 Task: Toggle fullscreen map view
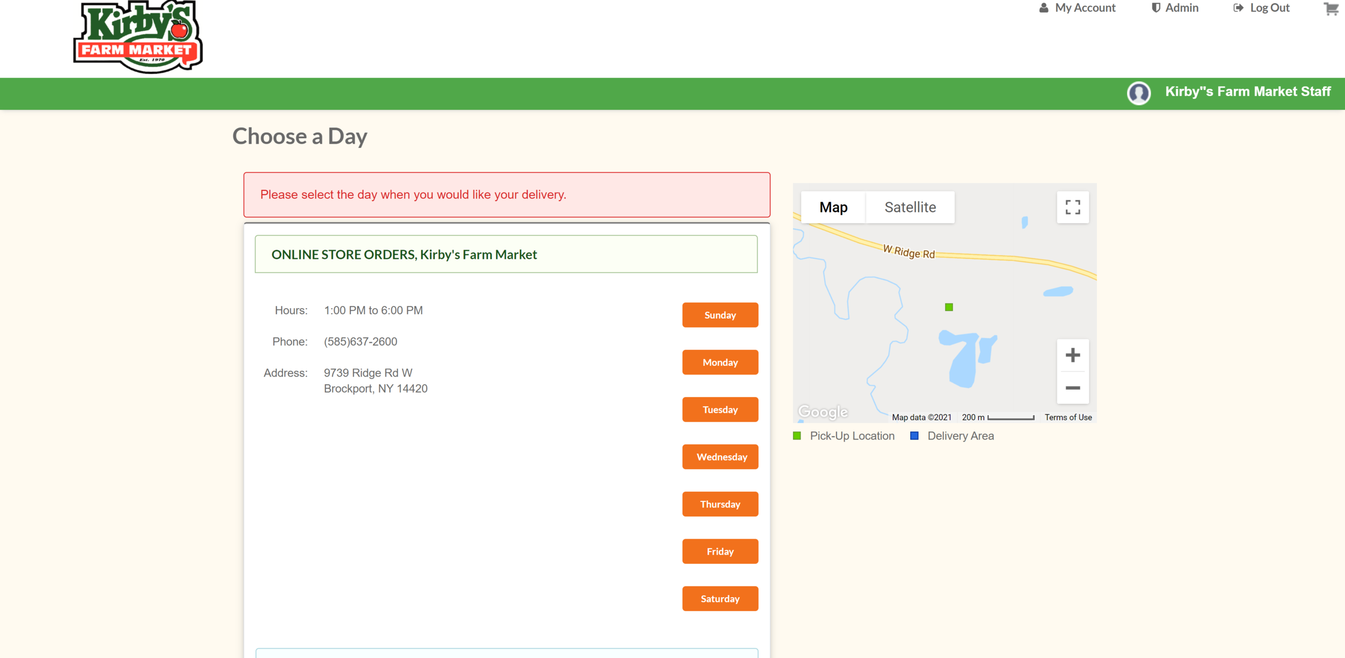tap(1072, 207)
